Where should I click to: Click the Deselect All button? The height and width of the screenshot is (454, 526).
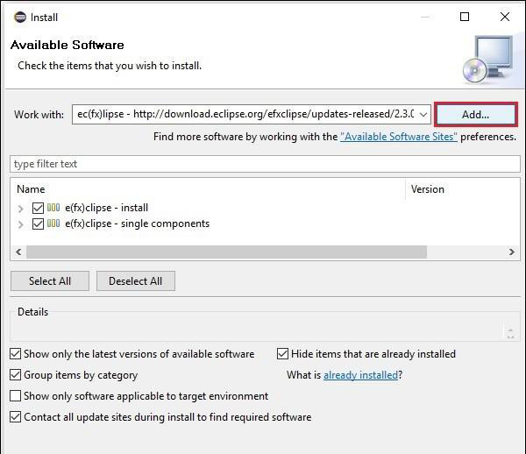136,281
